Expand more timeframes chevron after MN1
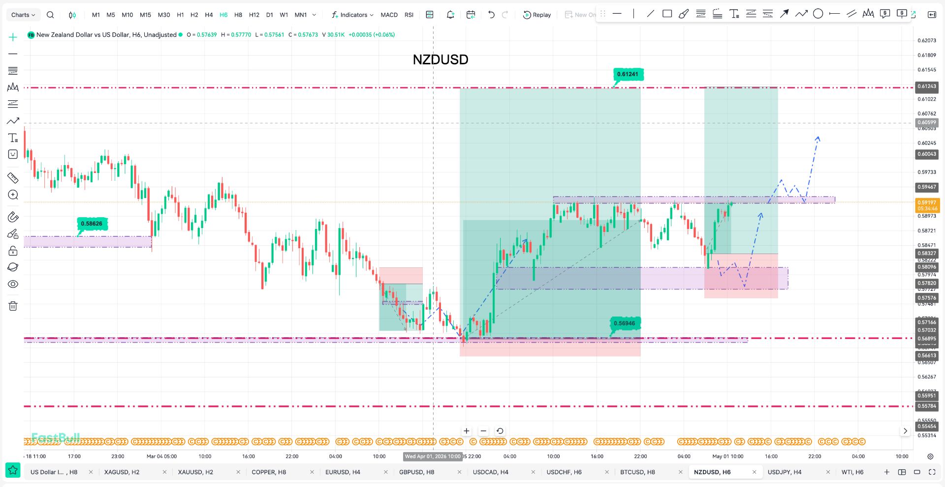 pyautogui.click(x=314, y=15)
